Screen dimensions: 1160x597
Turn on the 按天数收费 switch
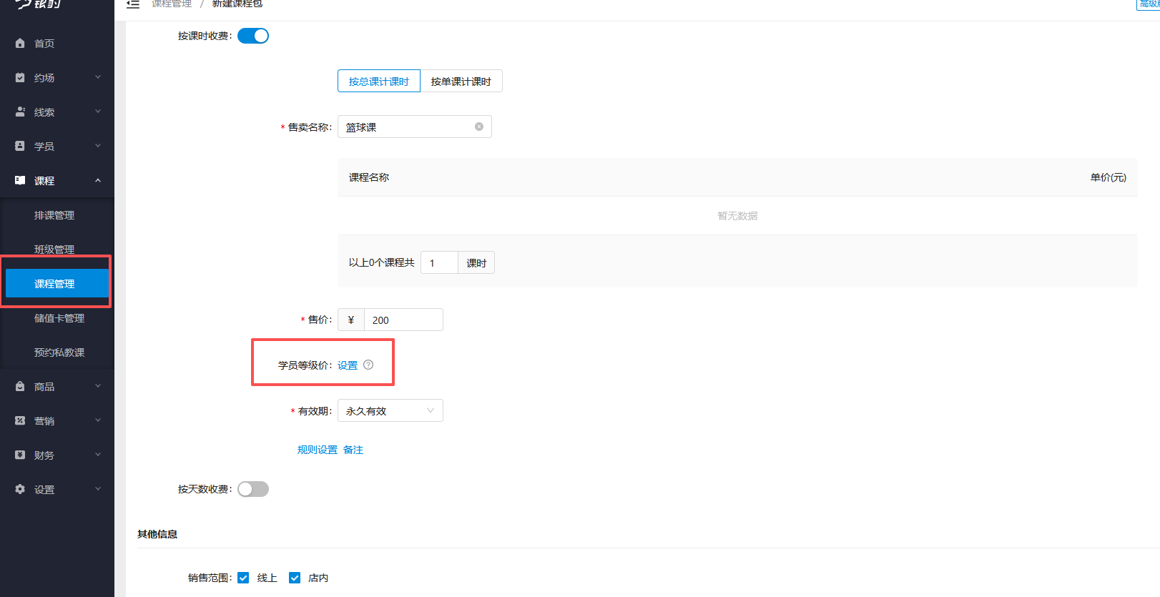[x=253, y=489]
